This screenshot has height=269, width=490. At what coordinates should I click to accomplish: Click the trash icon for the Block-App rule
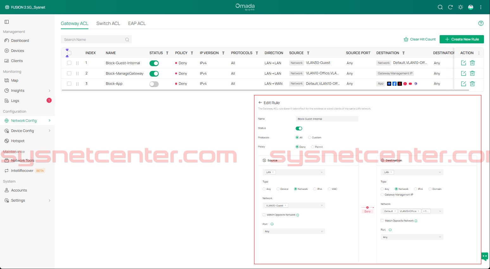[x=472, y=84]
